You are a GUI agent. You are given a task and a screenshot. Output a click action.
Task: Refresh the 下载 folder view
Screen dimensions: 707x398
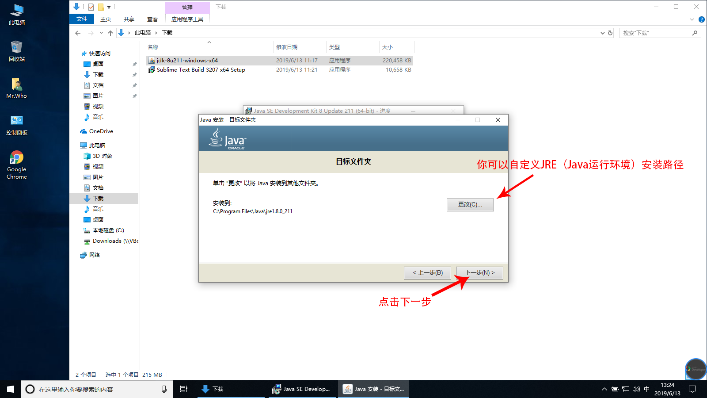610,33
